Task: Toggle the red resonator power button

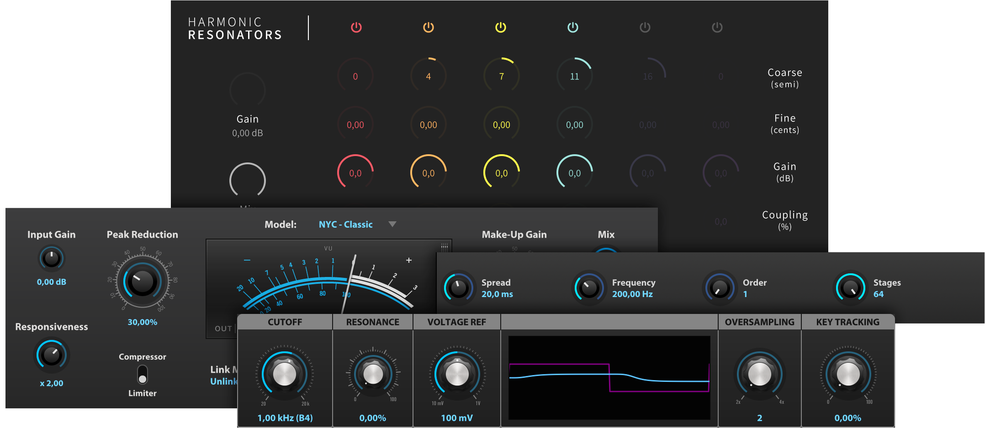Action: pyautogui.click(x=356, y=27)
